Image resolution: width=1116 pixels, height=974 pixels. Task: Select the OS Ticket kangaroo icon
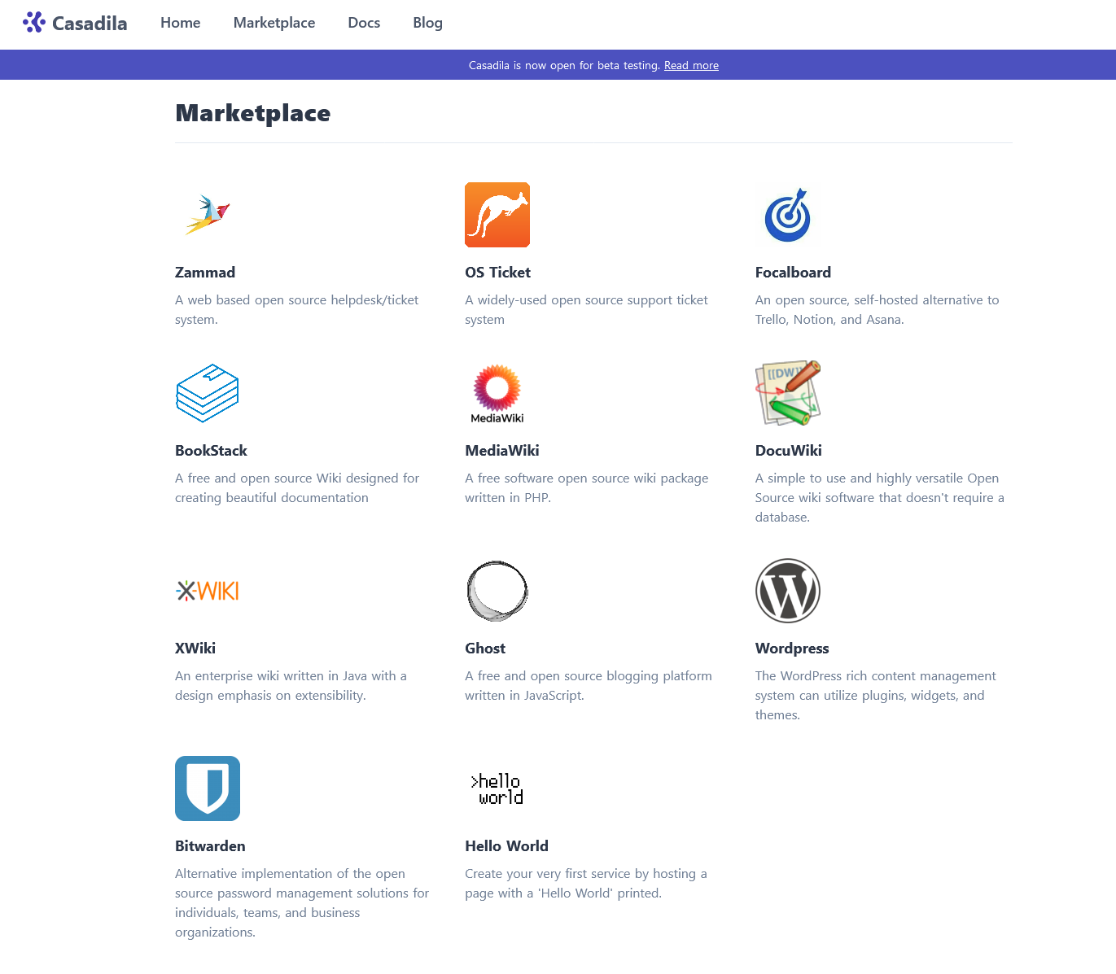point(497,215)
